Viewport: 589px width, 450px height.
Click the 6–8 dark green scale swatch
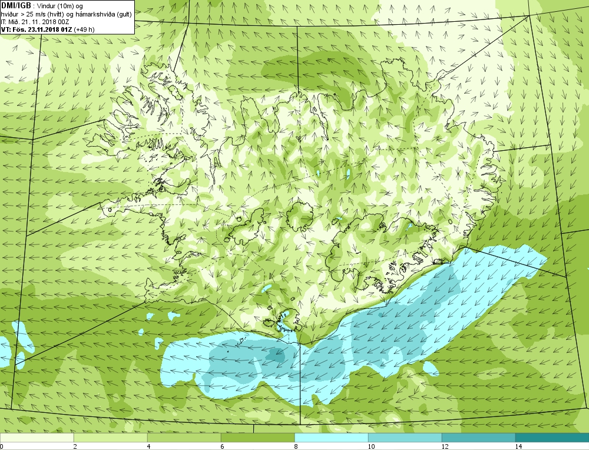coord(258,438)
